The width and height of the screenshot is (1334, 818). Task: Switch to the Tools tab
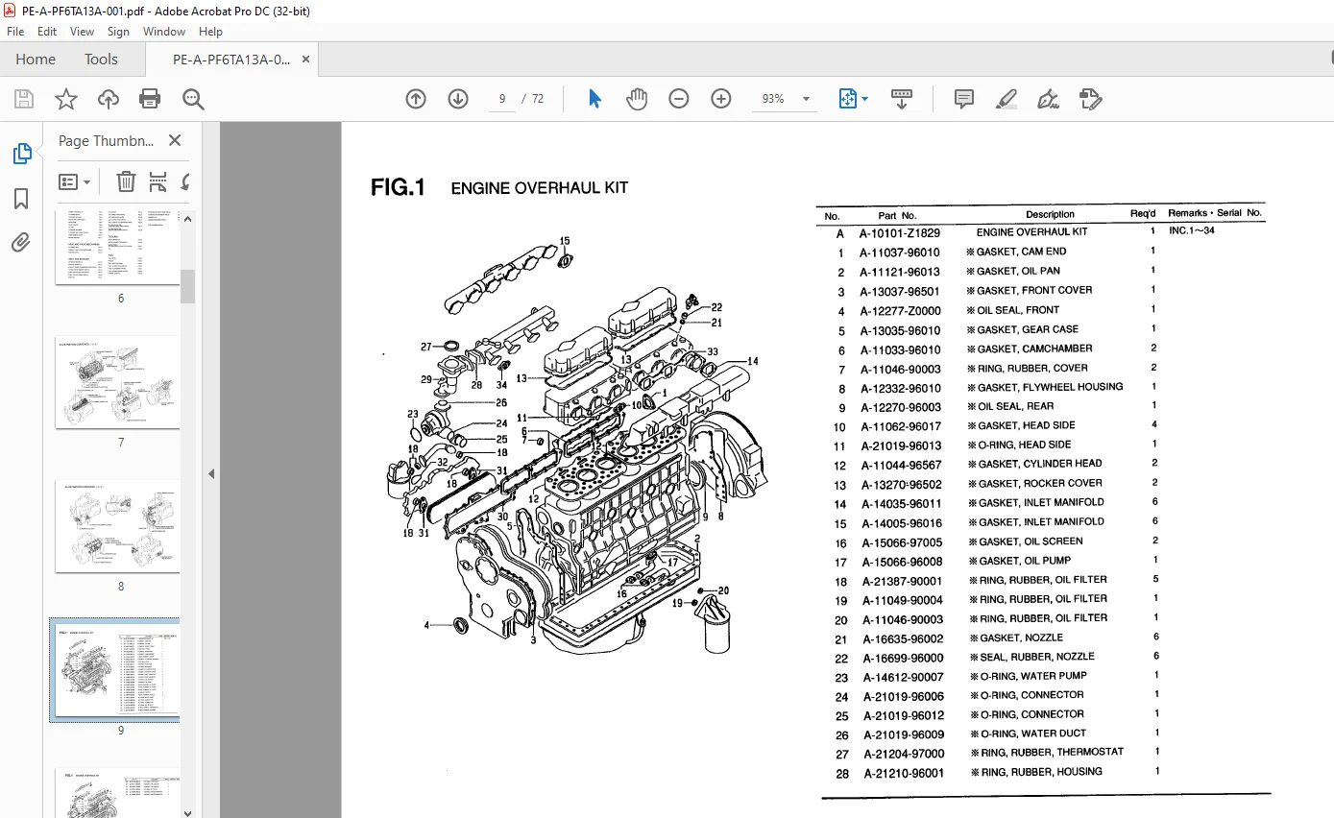(x=101, y=59)
